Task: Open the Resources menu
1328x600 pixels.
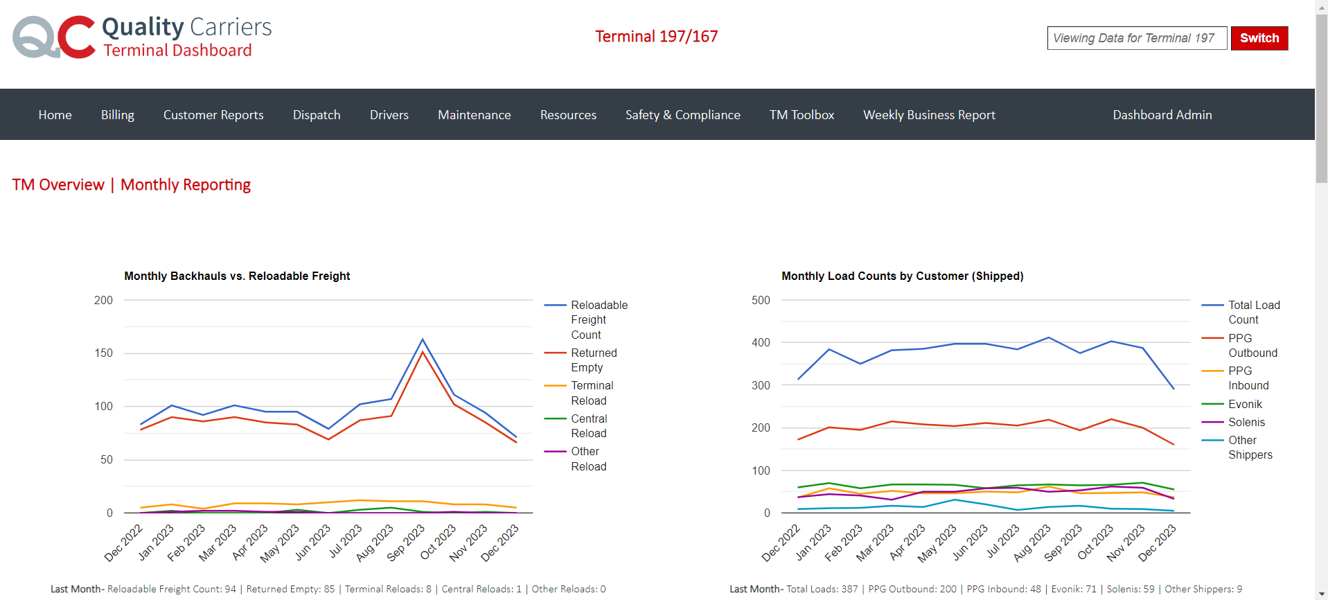Action: (568, 115)
